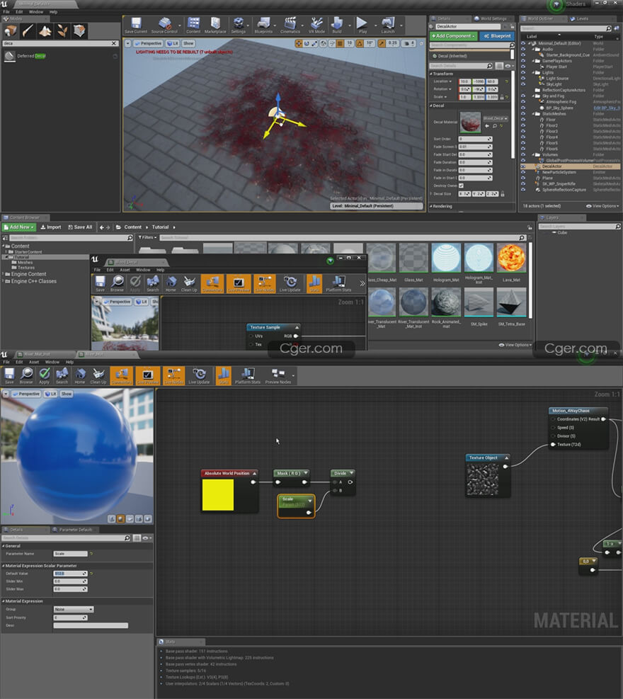Open the Blueprints toolbar menu
This screenshot has height=699, width=623.
pyautogui.click(x=263, y=25)
